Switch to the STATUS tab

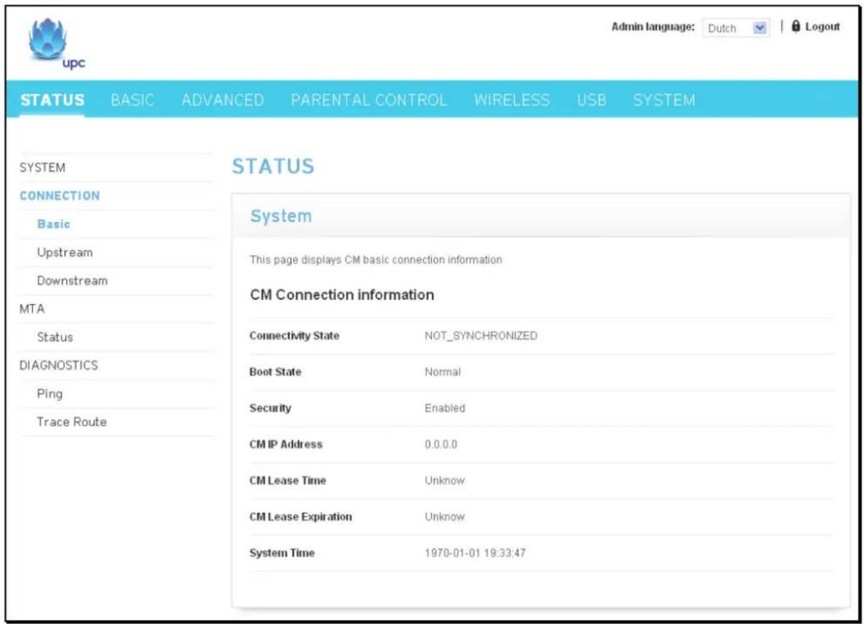[52, 100]
